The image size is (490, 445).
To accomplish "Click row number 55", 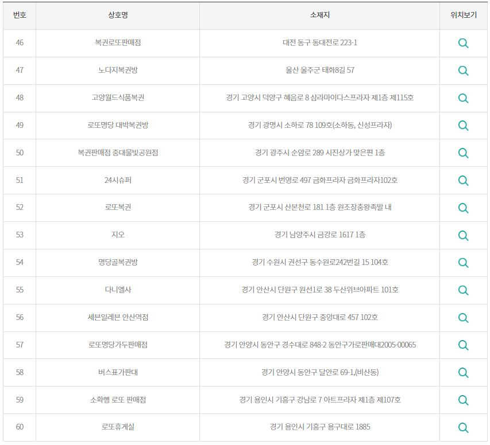I will pos(20,290).
